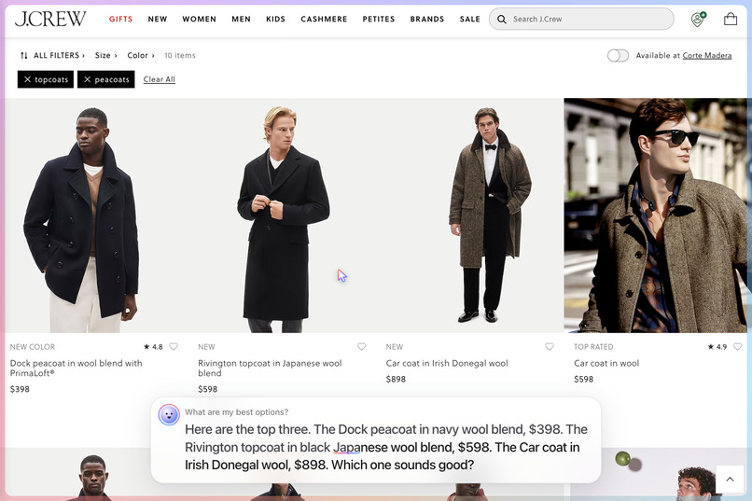752x501 pixels.
Task: Open the Kids menu
Action: (275, 20)
